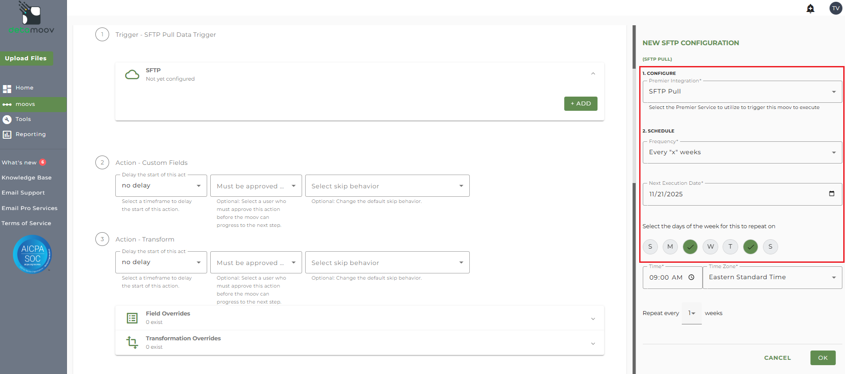Viewport: 845px width, 374px height.
Task: Open the Repeat every weeks number selector
Action: tap(691, 313)
